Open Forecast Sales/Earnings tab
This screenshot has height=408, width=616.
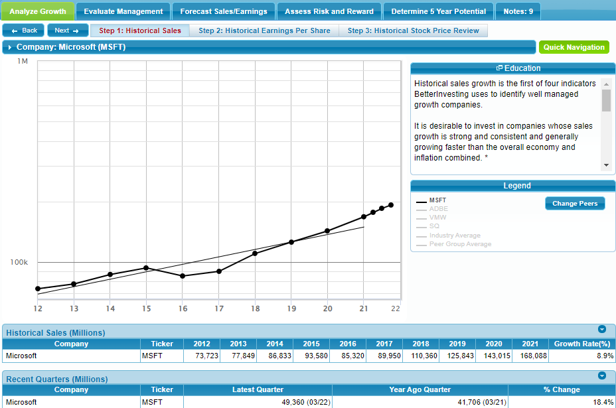click(x=224, y=11)
